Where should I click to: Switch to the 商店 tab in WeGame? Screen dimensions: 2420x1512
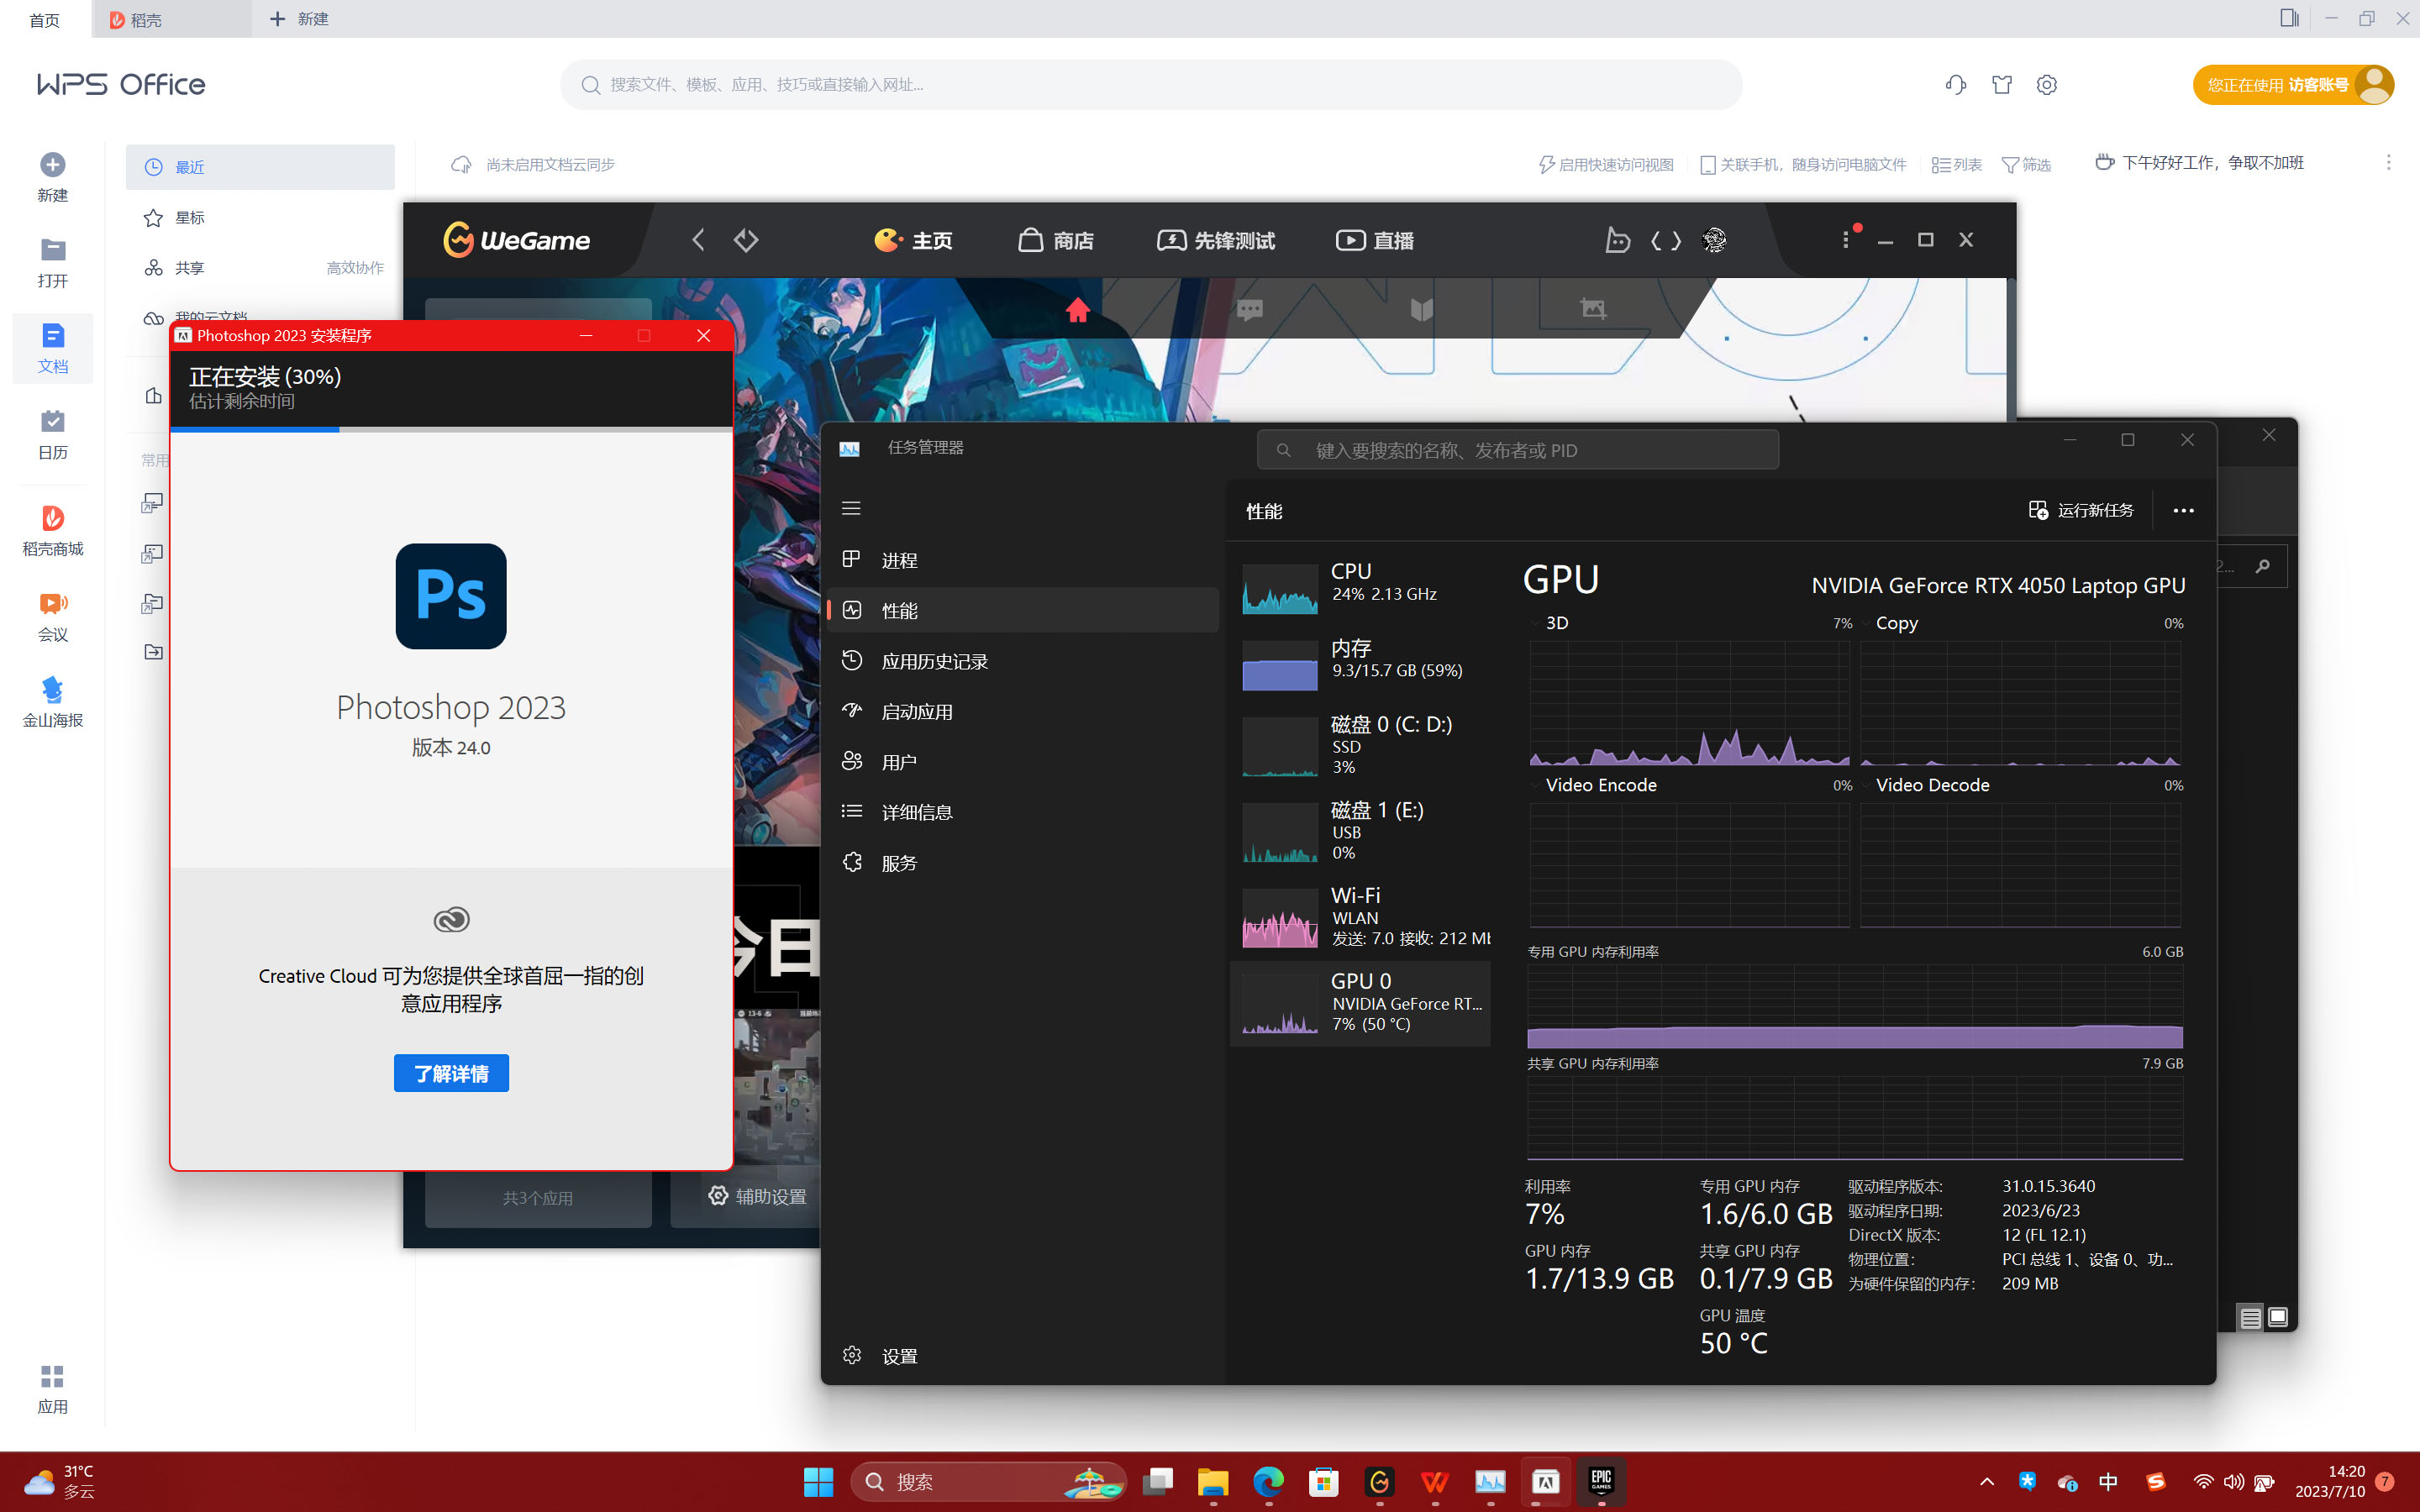pos(1056,240)
